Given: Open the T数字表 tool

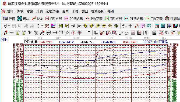Looking at the screenshot, I should coord(154,19).
